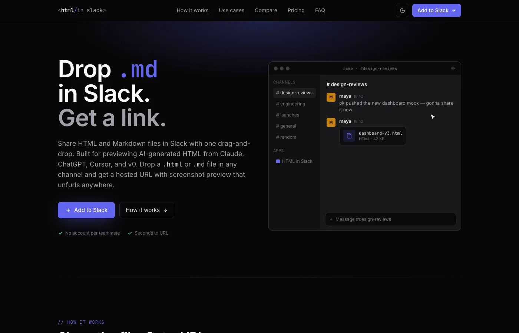This screenshot has width=519, height=333.
Task: Open the HTML in Slack app entry
Action: click(294, 161)
